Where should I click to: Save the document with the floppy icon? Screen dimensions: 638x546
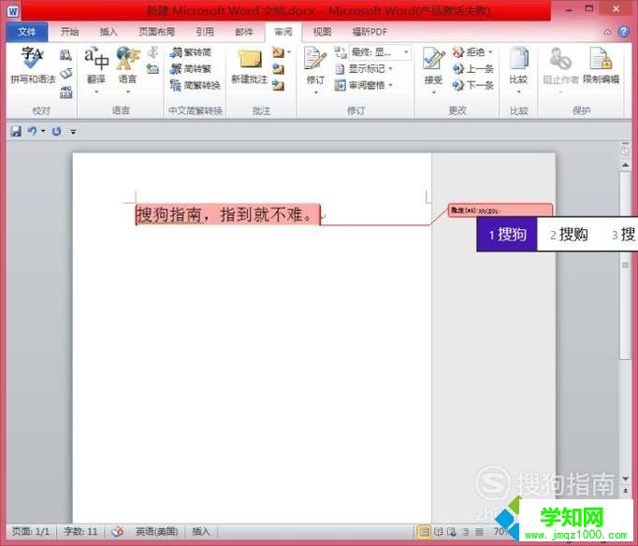16,131
